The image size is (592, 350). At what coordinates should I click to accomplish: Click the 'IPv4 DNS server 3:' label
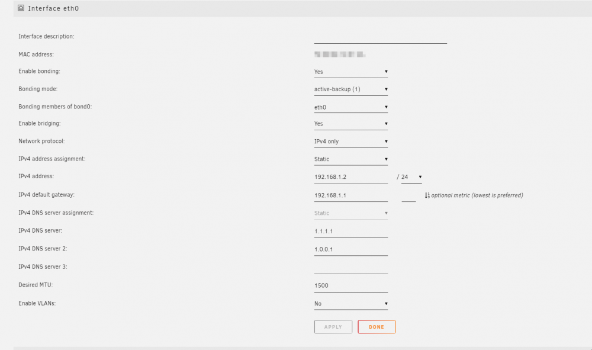click(43, 266)
